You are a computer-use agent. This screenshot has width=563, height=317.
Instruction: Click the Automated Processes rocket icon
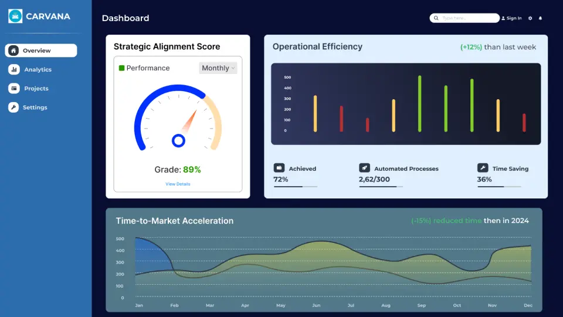point(364,168)
